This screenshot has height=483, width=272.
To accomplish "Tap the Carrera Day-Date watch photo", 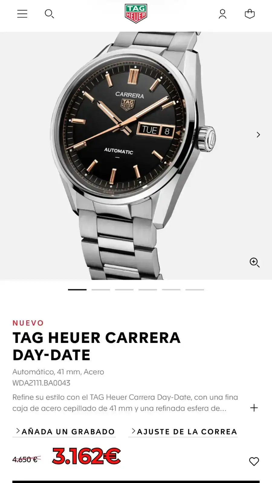I will click(133, 155).
